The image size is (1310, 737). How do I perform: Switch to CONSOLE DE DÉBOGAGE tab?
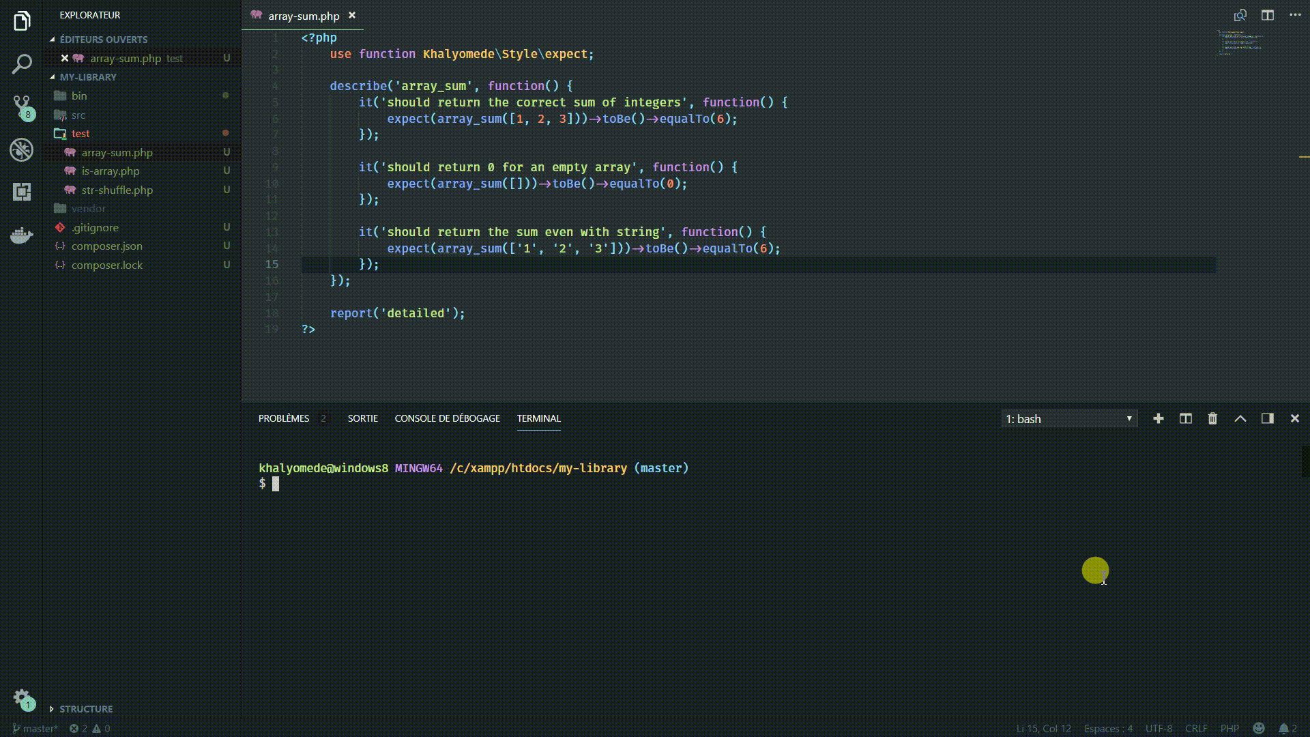click(447, 418)
